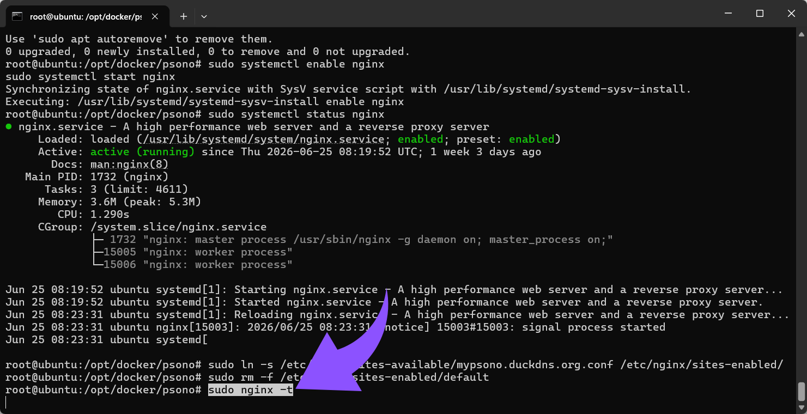Click 'sudo systemctl status nginx' command
The width and height of the screenshot is (807, 414).
coord(296,114)
